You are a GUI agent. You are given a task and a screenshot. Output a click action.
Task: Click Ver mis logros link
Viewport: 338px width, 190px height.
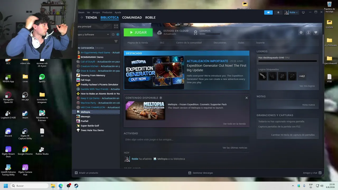click(307, 86)
